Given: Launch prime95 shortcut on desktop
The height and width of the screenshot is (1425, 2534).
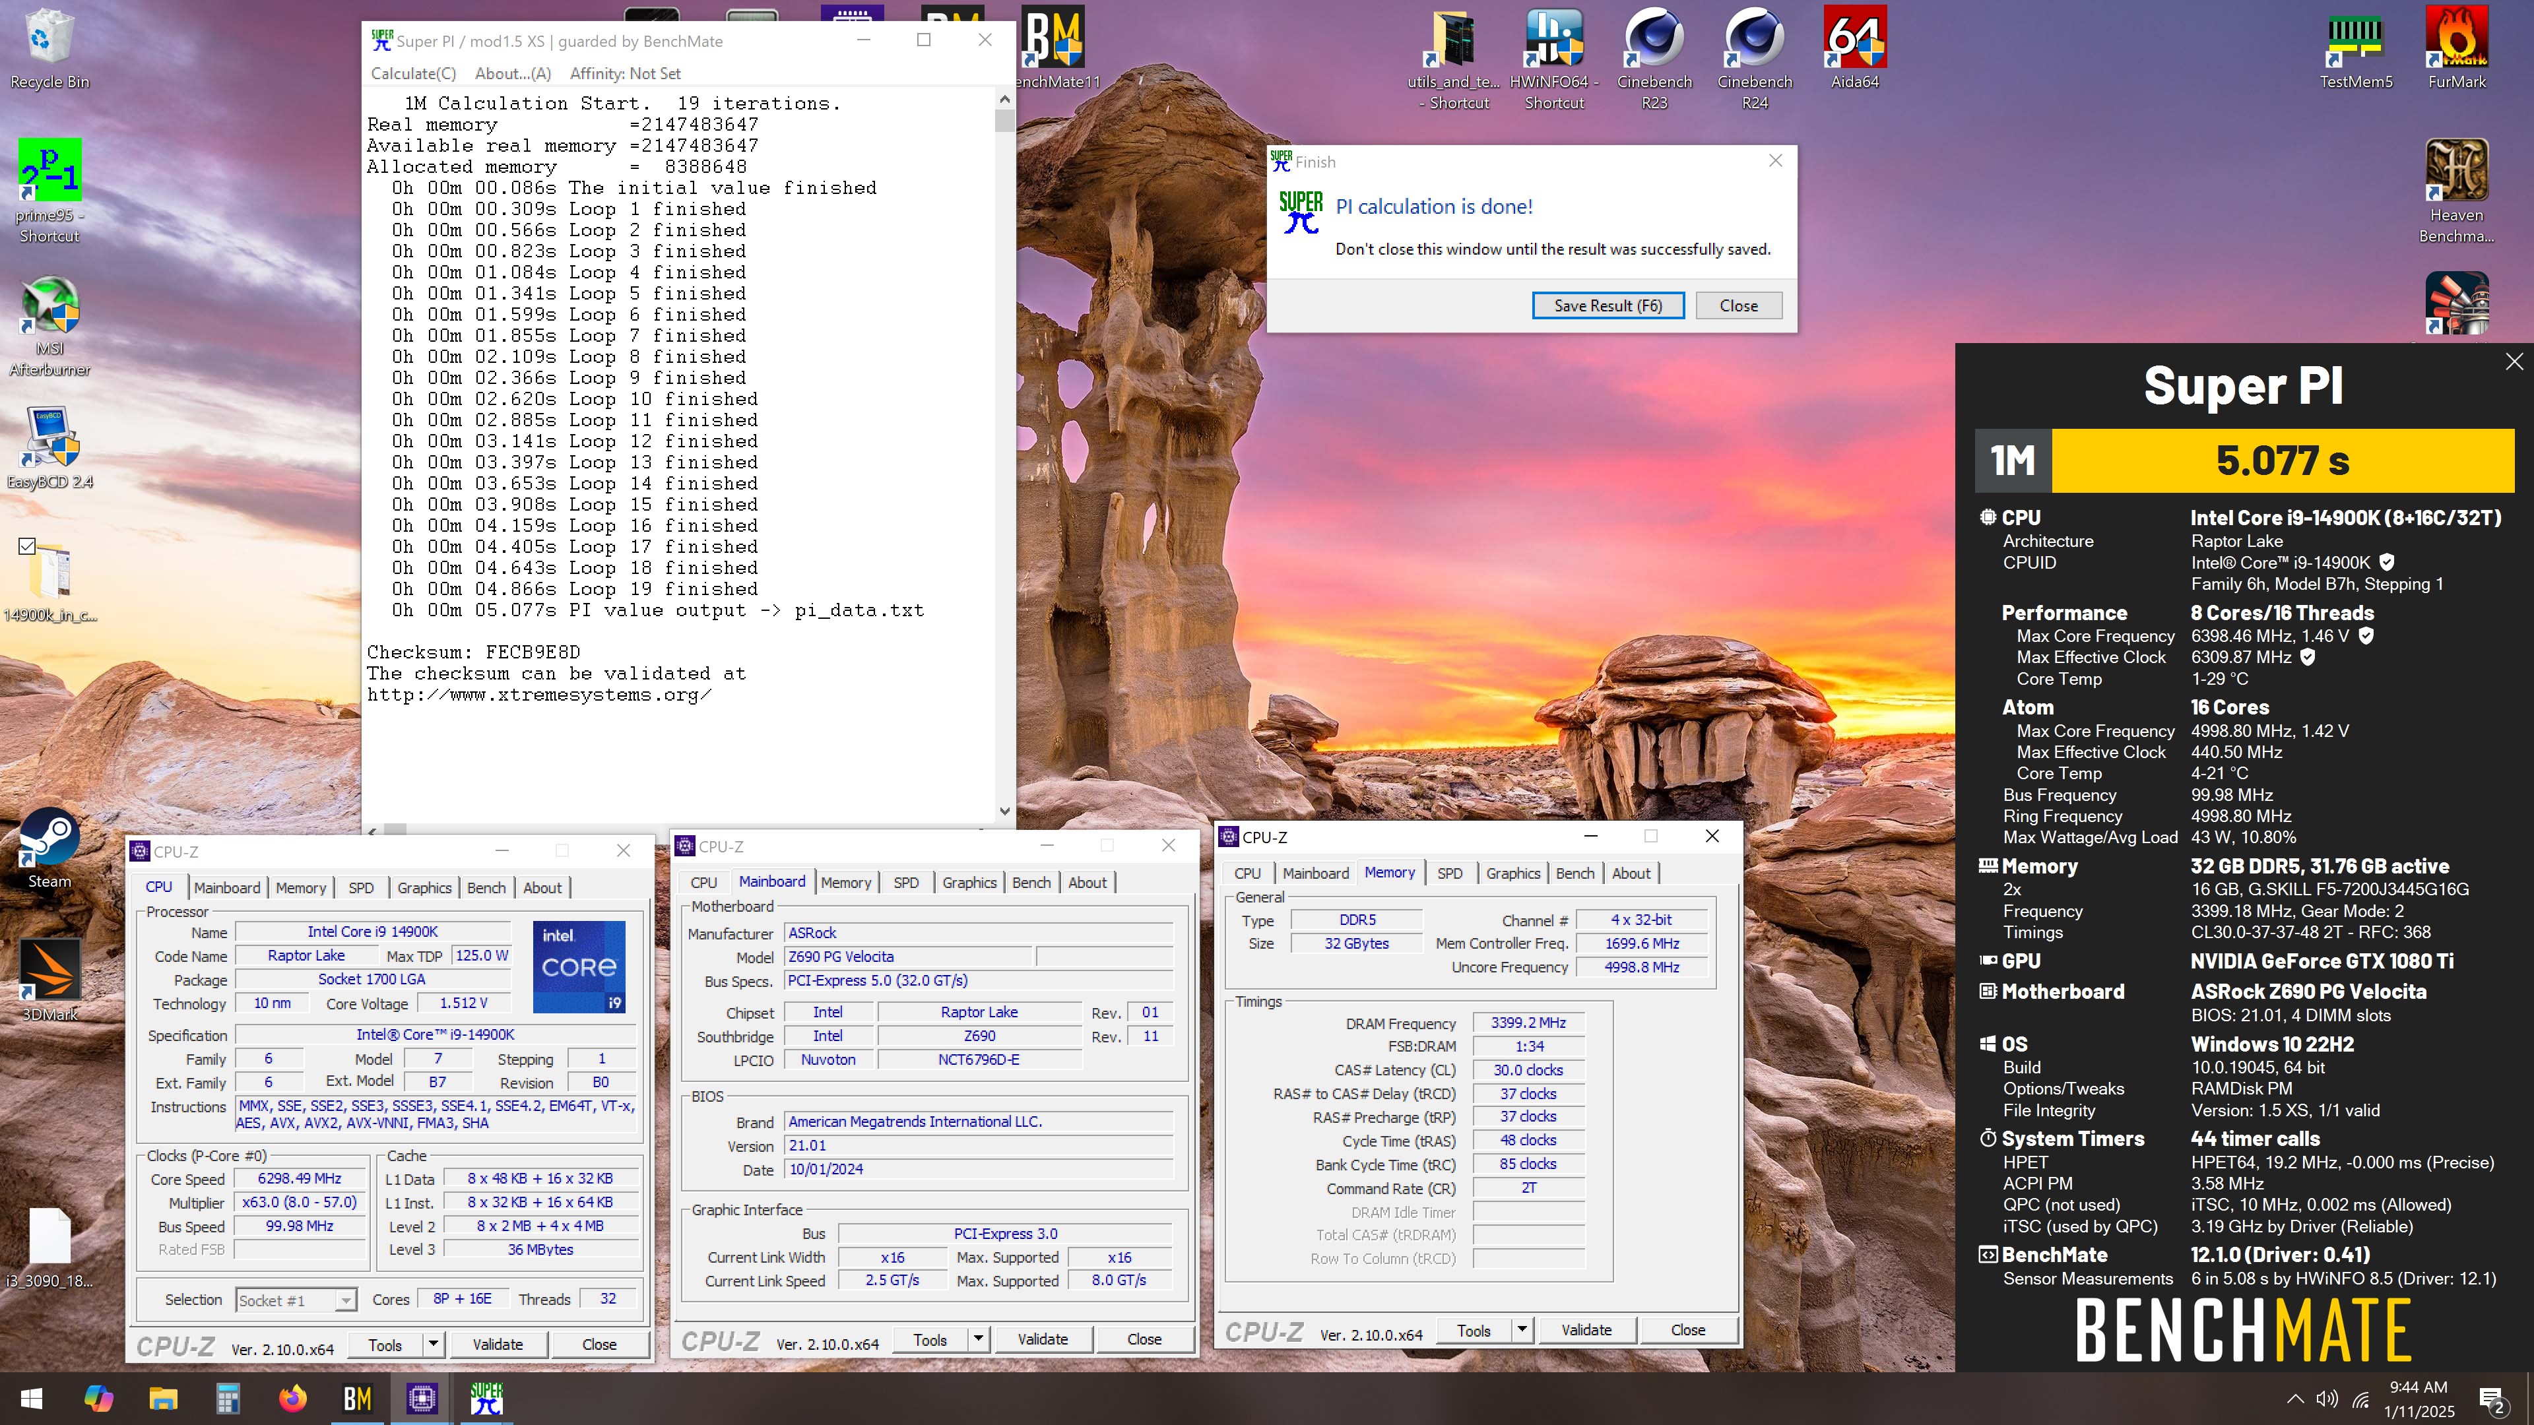Looking at the screenshot, I should pos(49,192).
